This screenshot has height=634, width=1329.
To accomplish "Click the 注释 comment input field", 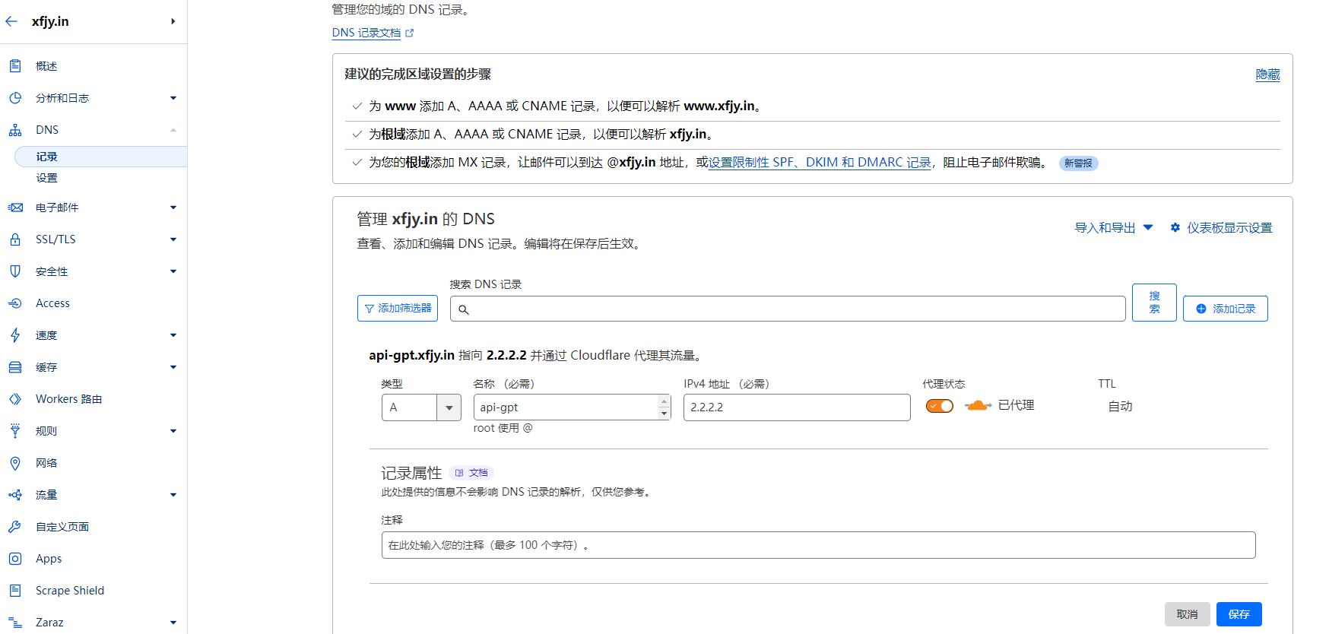I will pos(818,545).
